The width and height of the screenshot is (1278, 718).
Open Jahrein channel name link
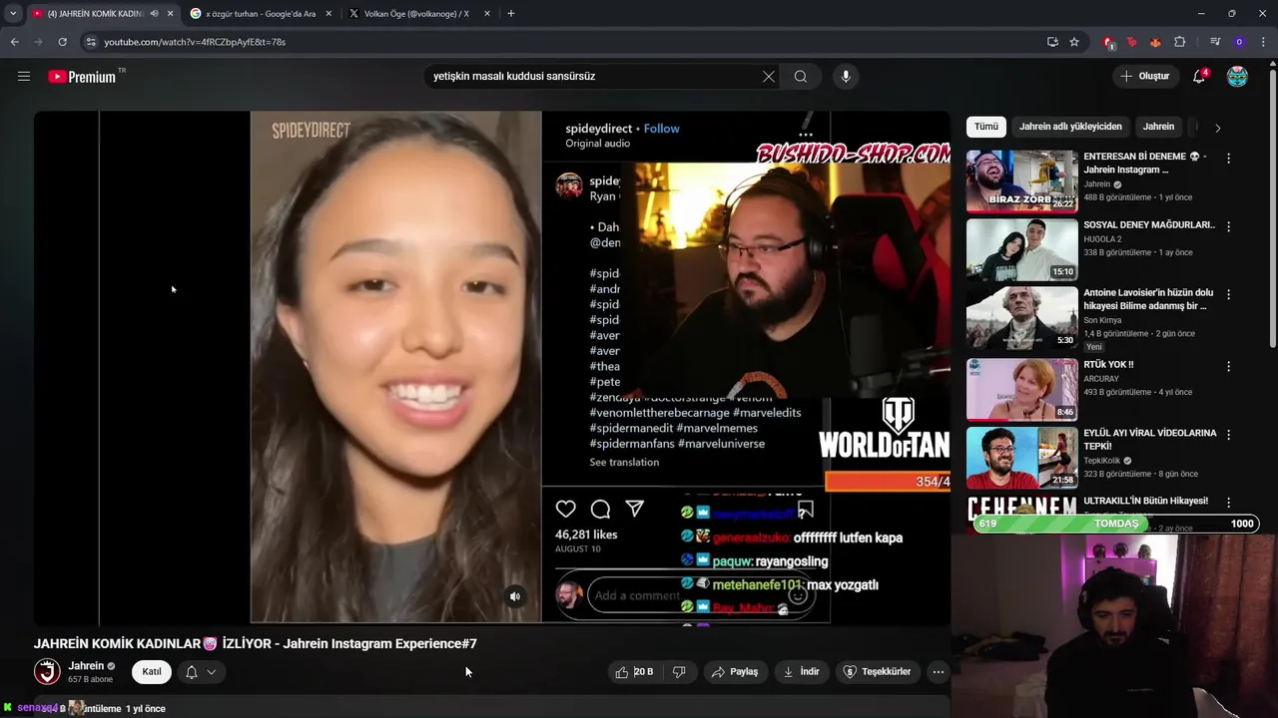(86, 666)
